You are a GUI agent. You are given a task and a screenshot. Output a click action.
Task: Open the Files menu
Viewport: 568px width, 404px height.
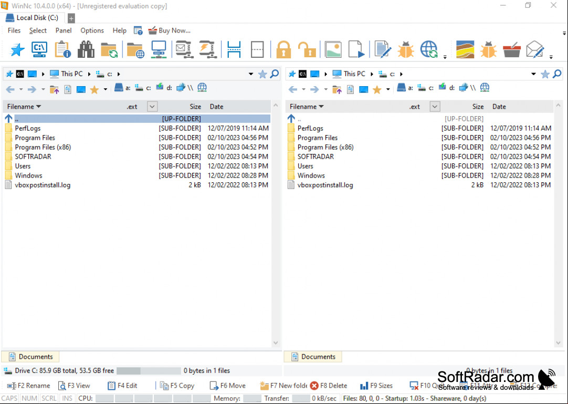point(14,30)
